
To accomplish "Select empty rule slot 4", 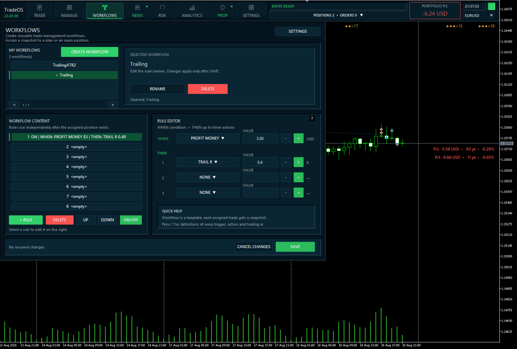I will (x=77, y=167).
